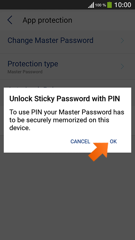Open the Change Master Password chevron
Image resolution: width=135 pixels, height=240 pixels.
tap(122, 41)
